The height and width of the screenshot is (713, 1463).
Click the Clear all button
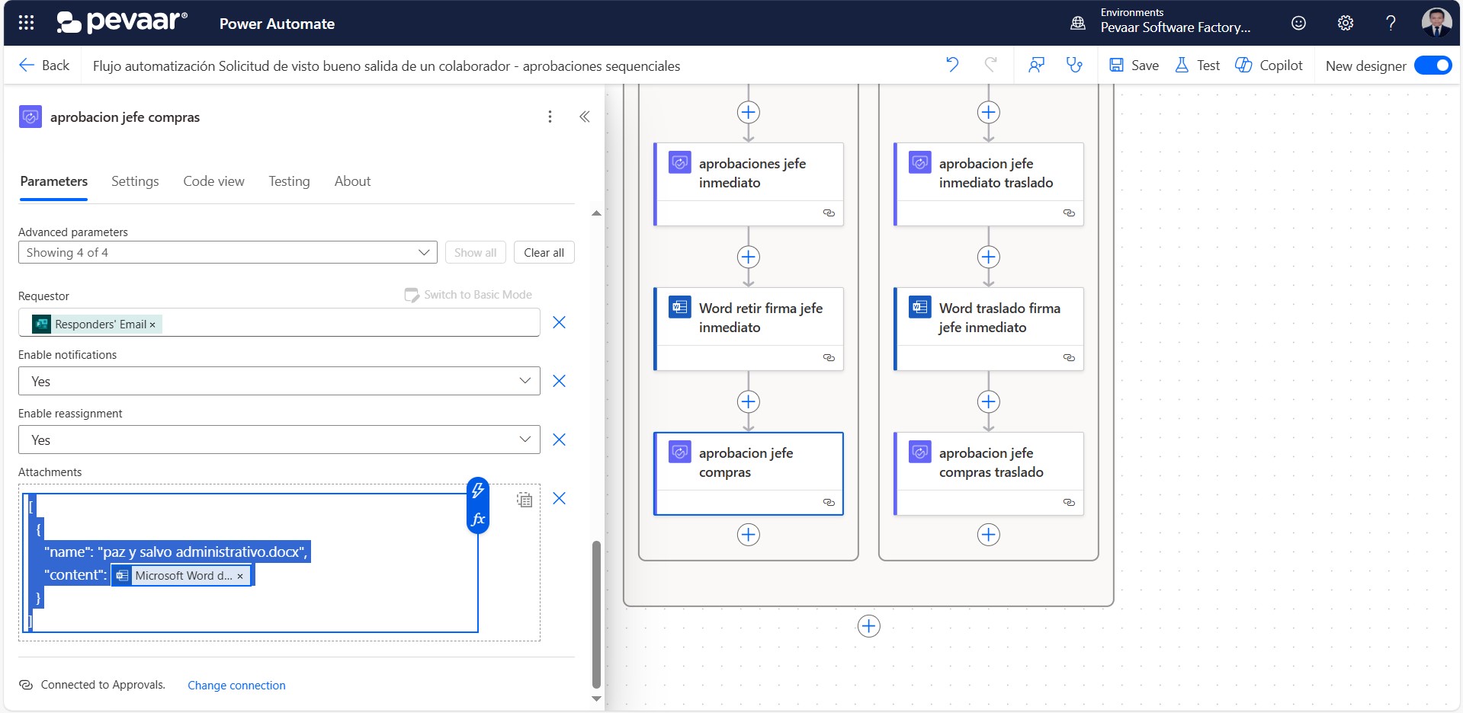click(544, 252)
